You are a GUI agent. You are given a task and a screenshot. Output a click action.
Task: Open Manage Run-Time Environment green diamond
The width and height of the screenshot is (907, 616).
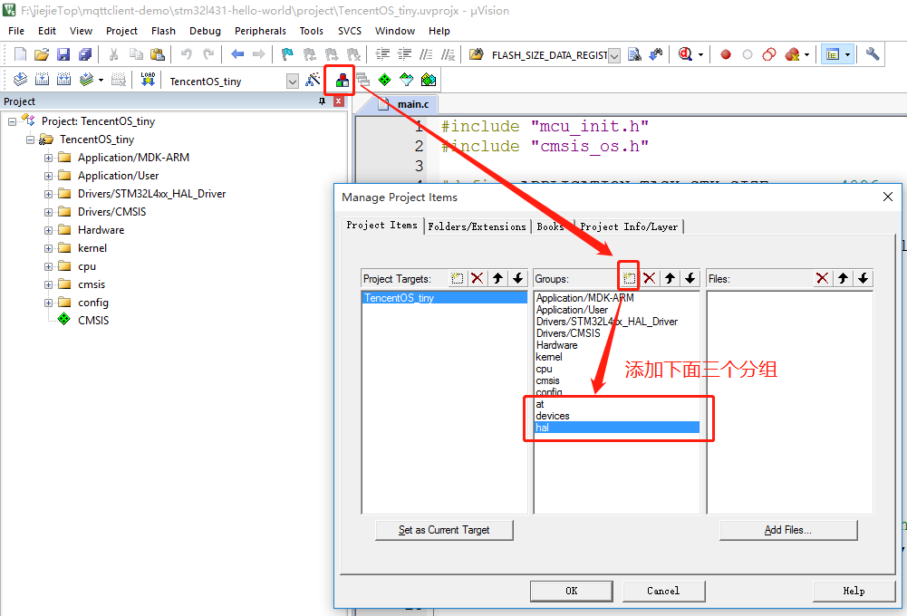click(385, 80)
